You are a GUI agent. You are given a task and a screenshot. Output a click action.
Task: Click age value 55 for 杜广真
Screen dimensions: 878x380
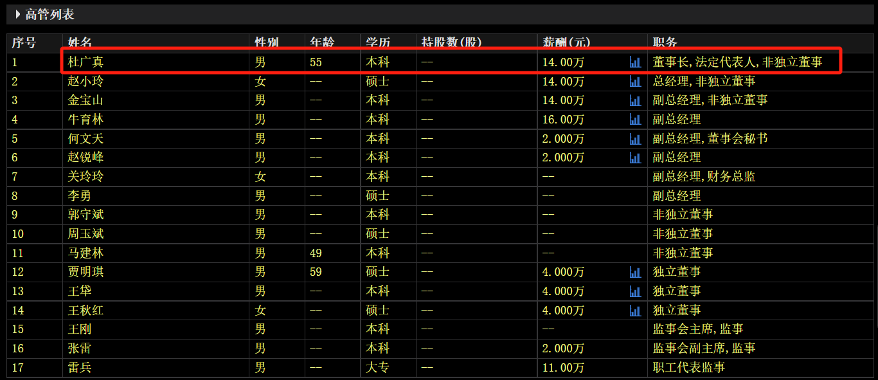(316, 62)
